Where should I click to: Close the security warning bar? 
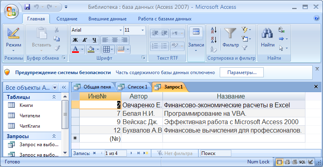click(317, 69)
